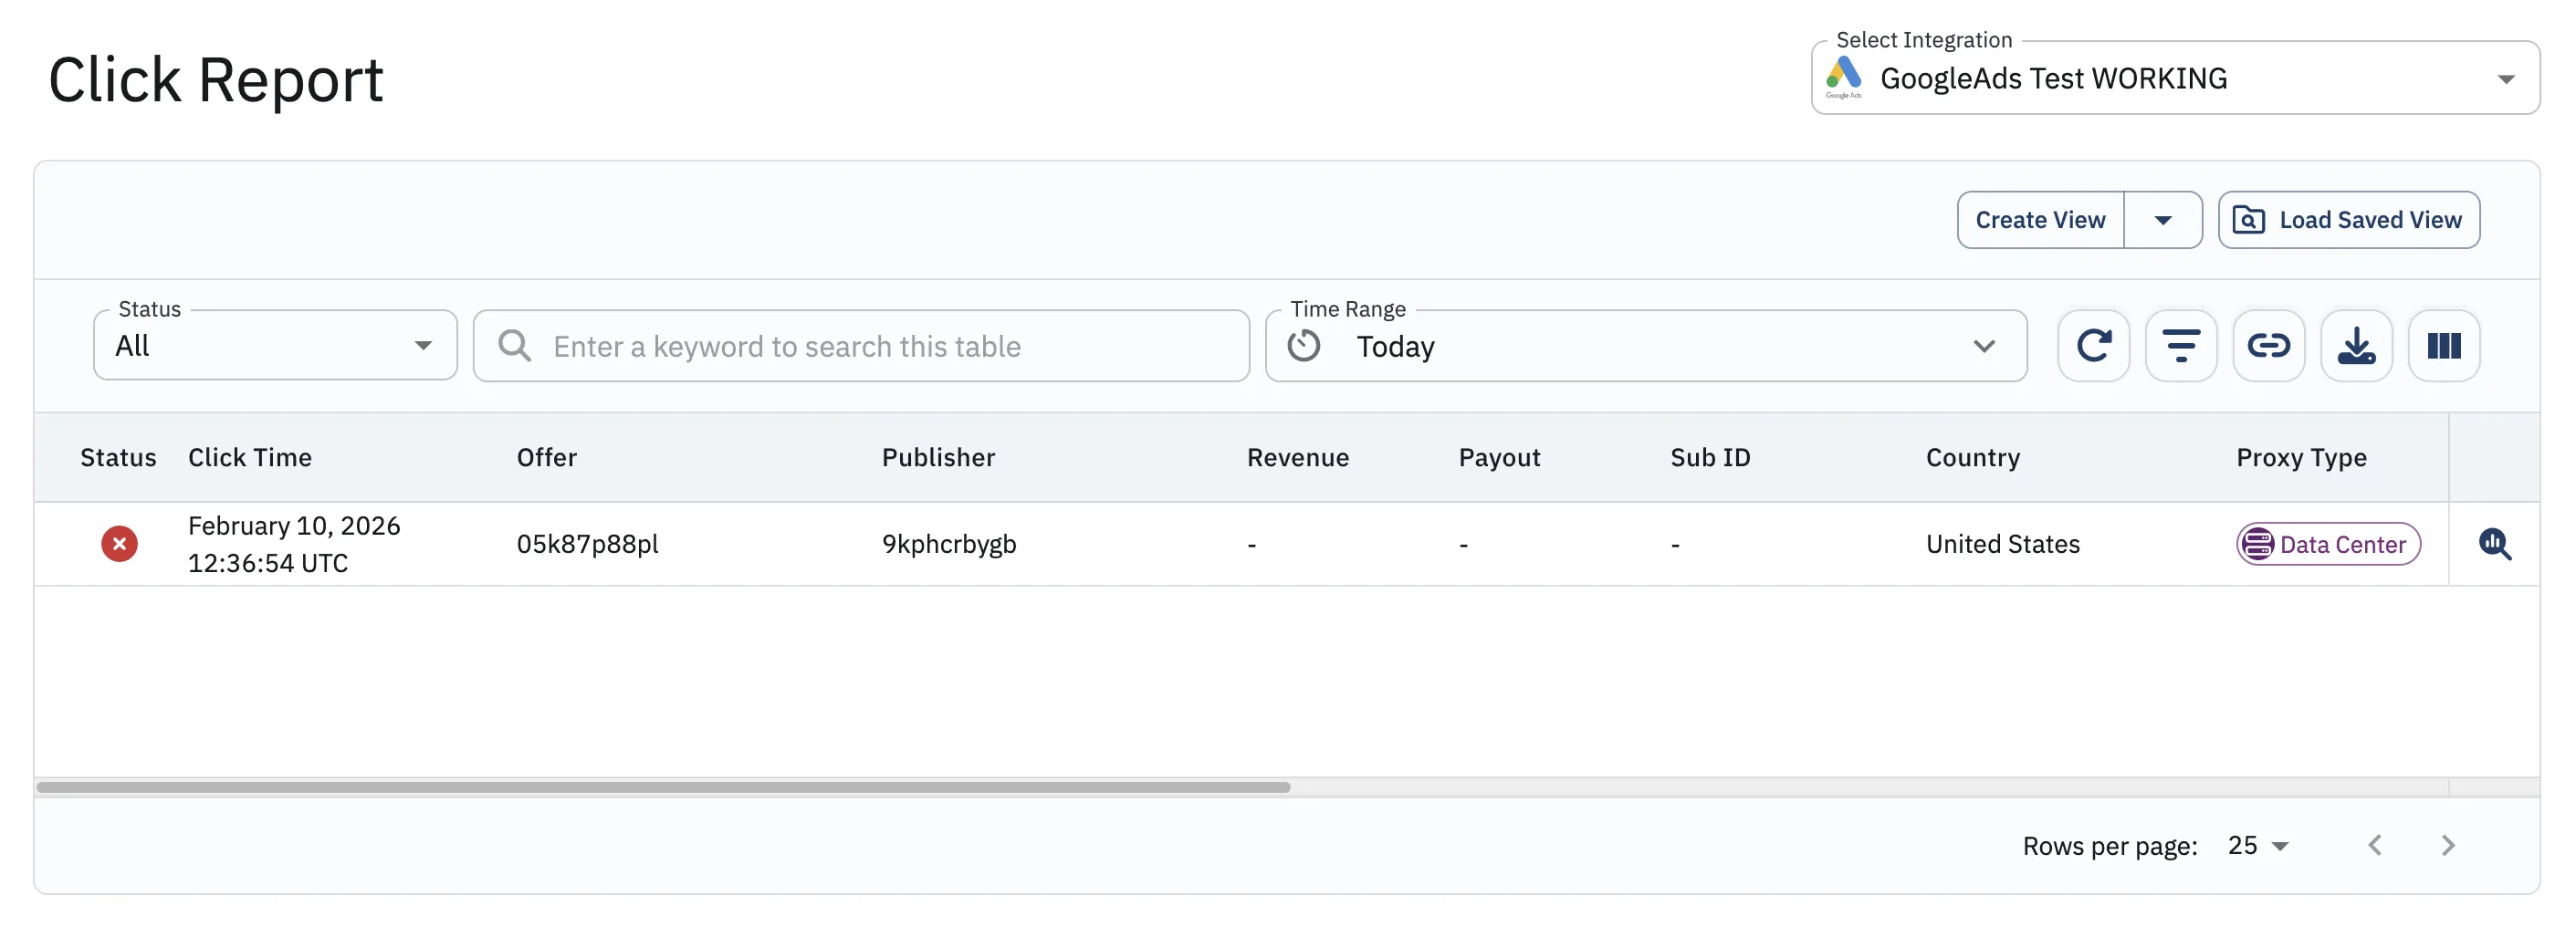2576x927 pixels.
Task: Click the red failed status icon
Action: [119, 544]
